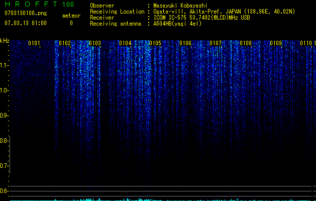Screen dimensions: 316x201
Task: Click the kHz axis unit label
Action: click(5, 41)
